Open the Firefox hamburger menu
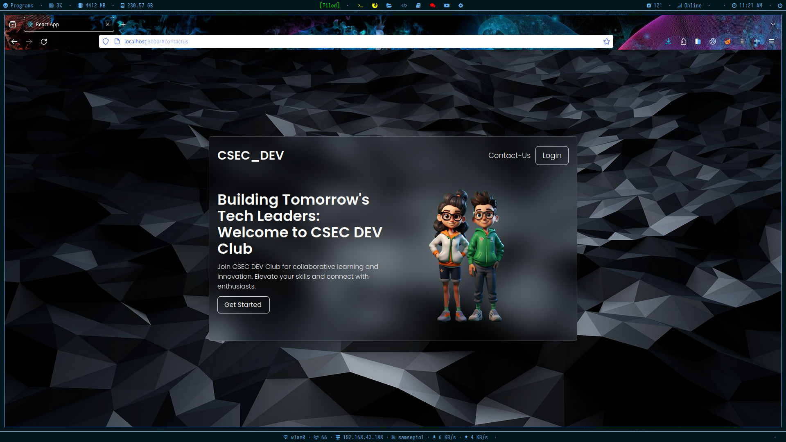Screen dimensions: 786x442 pyautogui.click(x=772, y=41)
